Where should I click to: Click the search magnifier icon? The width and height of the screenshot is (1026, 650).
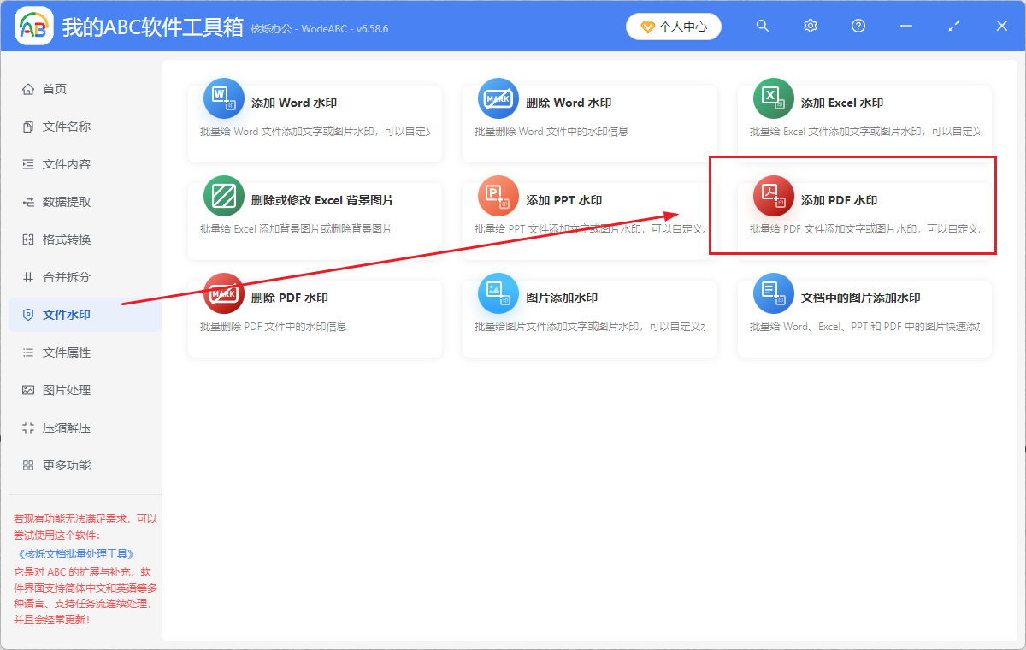[762, 26]
